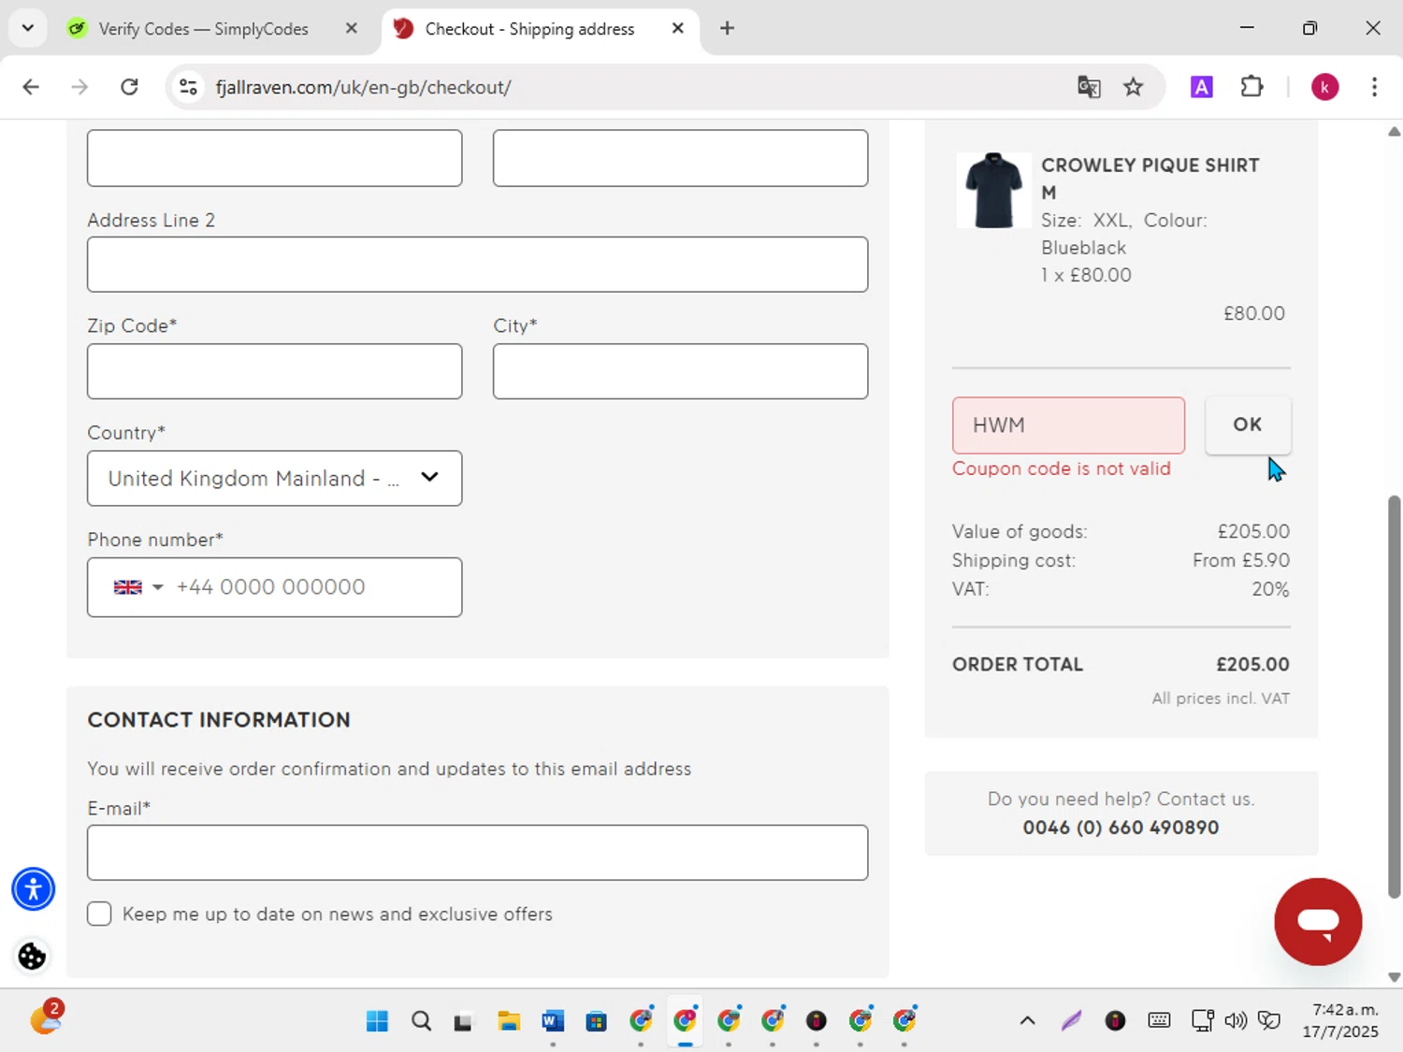The image size is (1403, 1052).
Task: Click the Zip Code field
Action: pyautogui.click(x=274, y=371)
